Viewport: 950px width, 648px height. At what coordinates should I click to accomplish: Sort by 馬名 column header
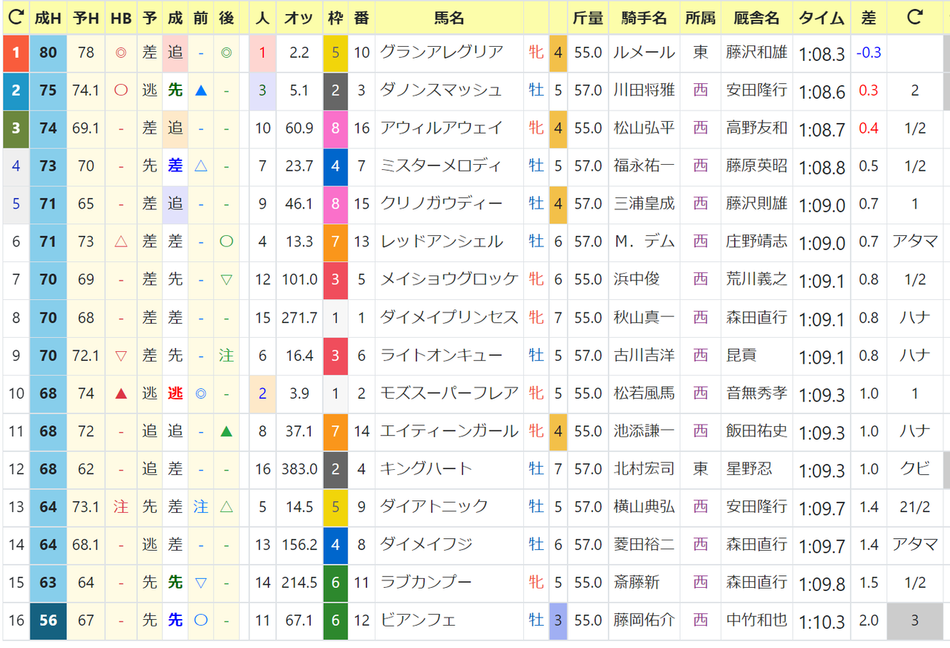click(x=449, y=19)
